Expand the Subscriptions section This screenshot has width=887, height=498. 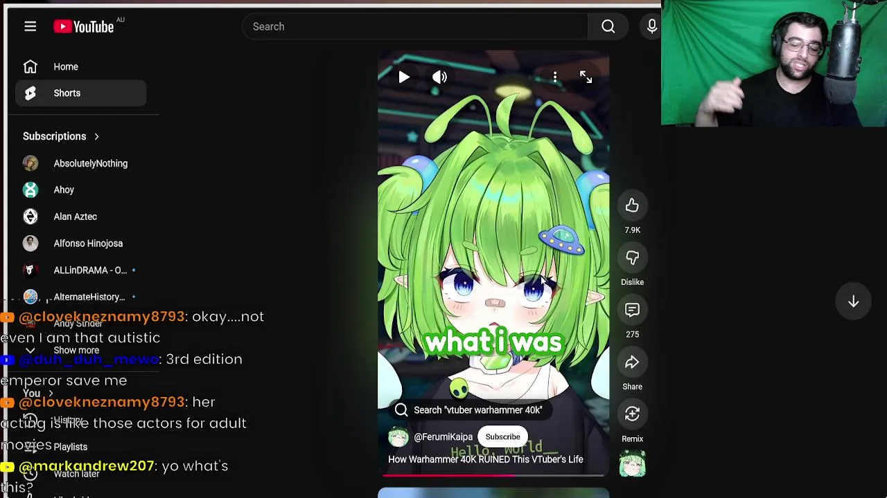click(x=61, y=136)
